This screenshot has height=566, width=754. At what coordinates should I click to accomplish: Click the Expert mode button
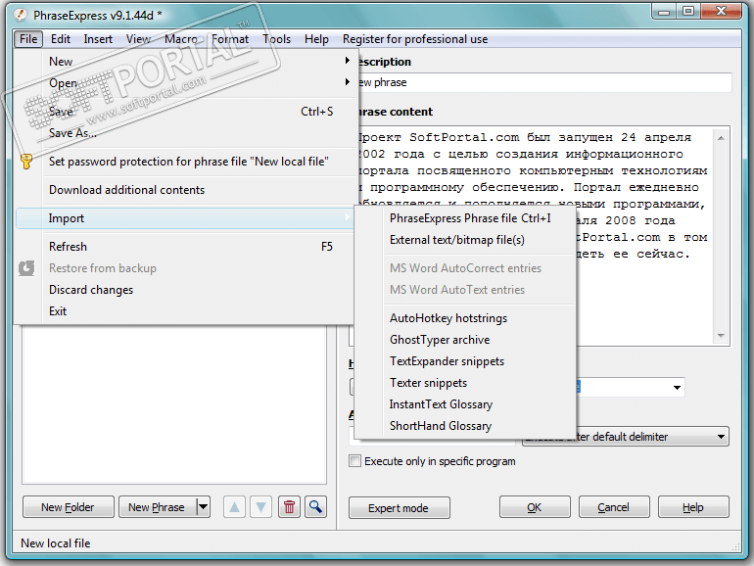(x=399, y=508)
